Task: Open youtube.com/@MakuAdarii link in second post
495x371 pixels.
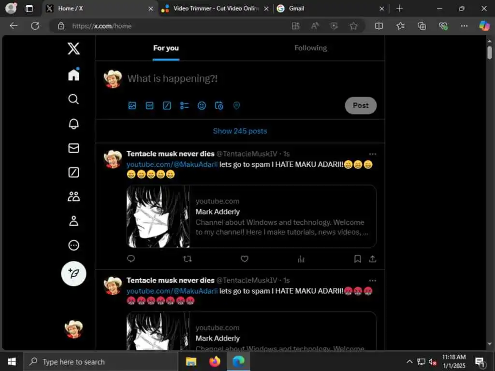Action: point(172,291)
